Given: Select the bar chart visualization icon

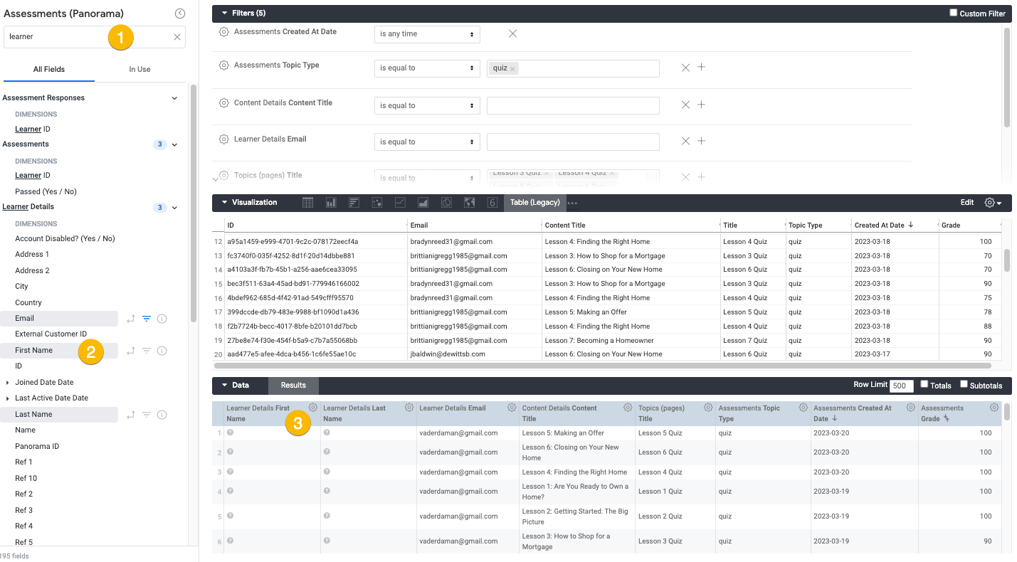Looking at the screenshot, I should [x=354, y=203].
